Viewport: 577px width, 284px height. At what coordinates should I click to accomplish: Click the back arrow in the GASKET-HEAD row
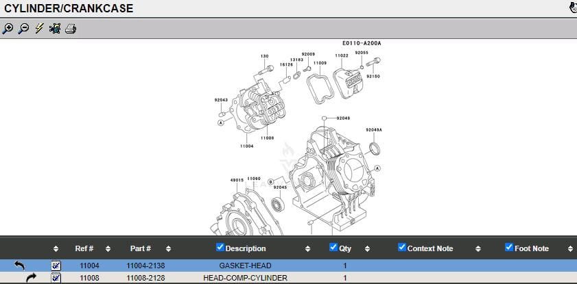point(19,265)
